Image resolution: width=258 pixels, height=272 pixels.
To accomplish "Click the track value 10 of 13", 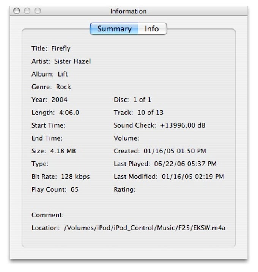I will coord(151,113).
